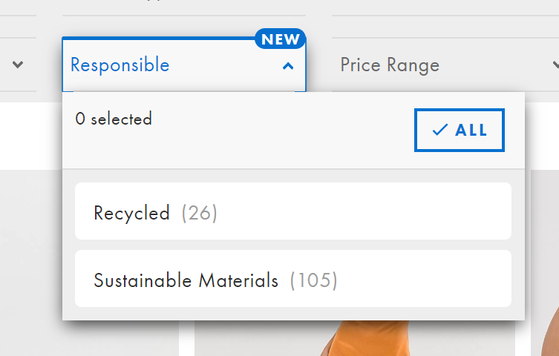Close the Responsible dropdown header

coord(184,65)
